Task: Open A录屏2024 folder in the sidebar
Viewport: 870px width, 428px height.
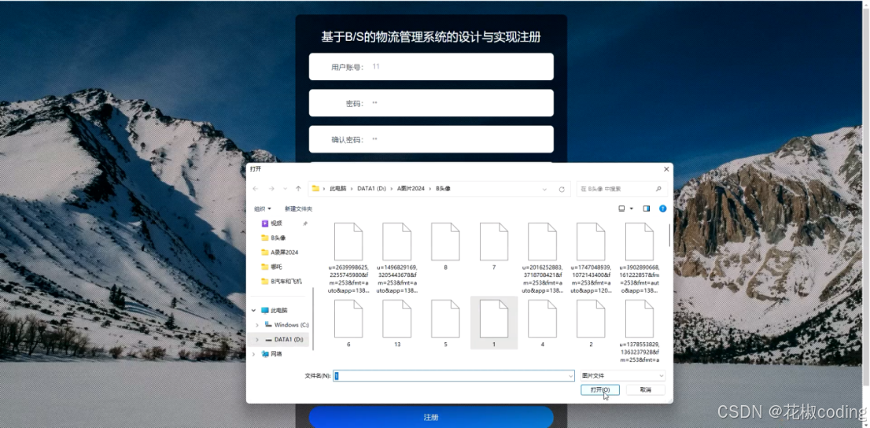Action: [x=284, y=252]
